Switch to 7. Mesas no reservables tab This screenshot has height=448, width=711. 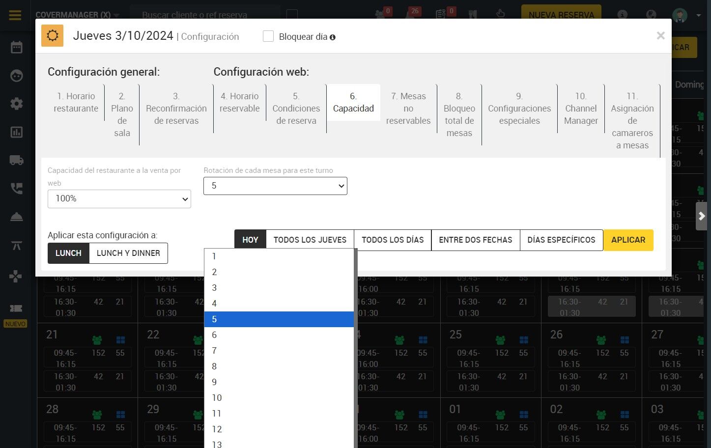408,109
